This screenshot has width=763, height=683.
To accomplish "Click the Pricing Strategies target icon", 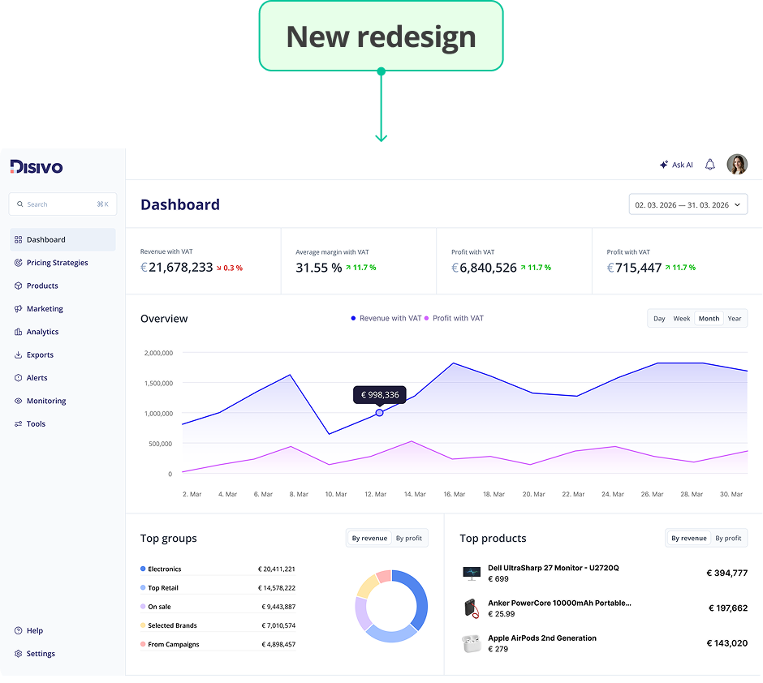I will pyautogui.click(x=18, y=263).
